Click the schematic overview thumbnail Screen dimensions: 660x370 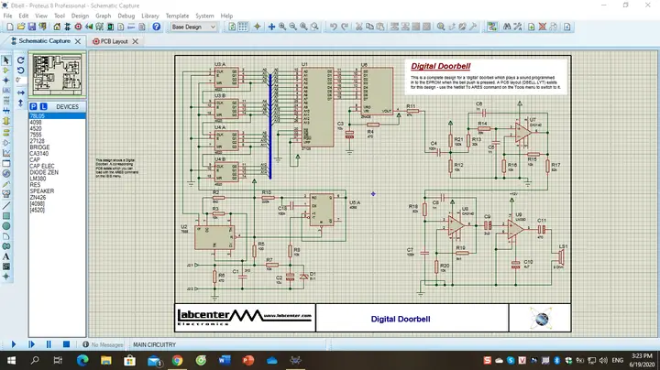[58, 74]
